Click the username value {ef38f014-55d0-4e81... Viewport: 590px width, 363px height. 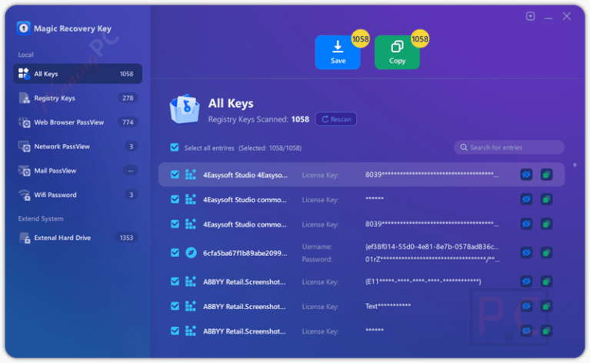[432, 247]
